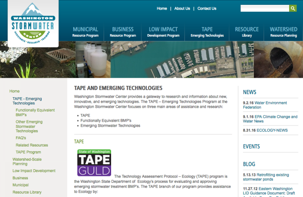Image resolution: width=303 pixels, height=197 pixels.
Task: Go to Home in the top navigation
Action: tap(162, 8)
